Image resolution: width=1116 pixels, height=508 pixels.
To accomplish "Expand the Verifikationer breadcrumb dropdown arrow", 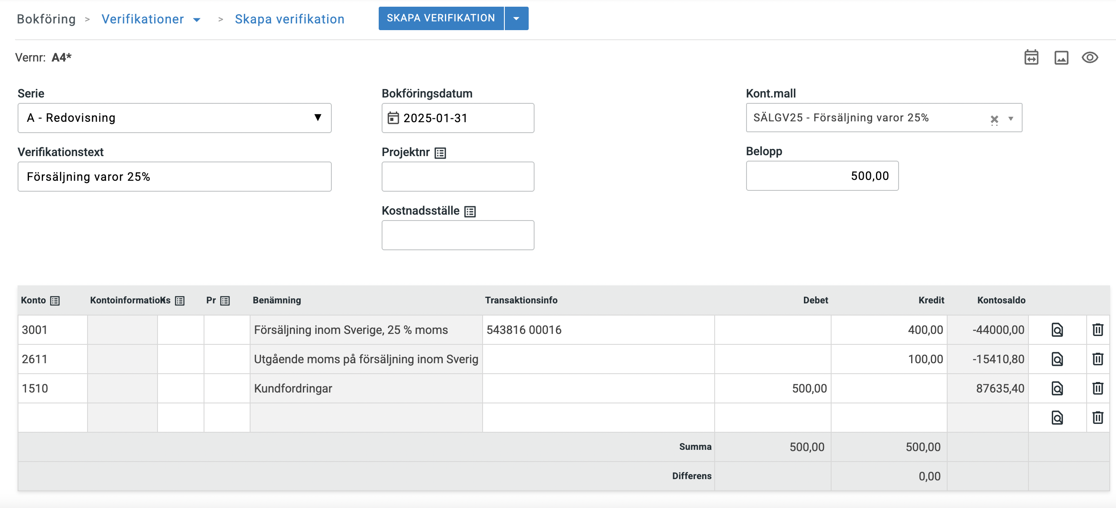I will click(197, 20).
